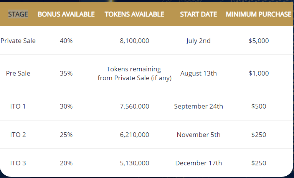Click the November 5th start date

tap(198, 135)
